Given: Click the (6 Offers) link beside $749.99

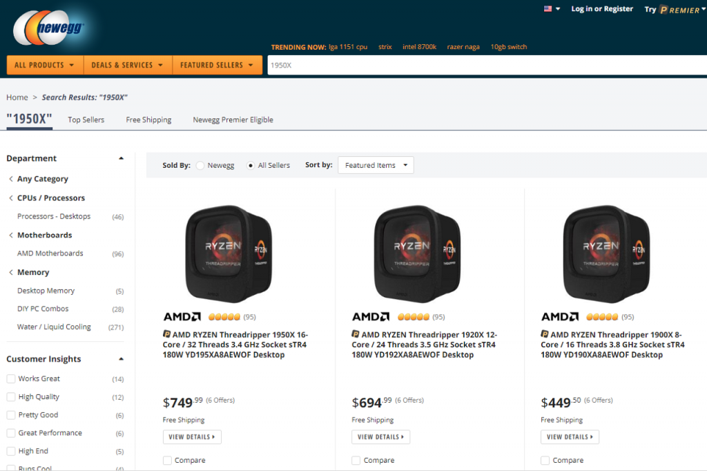Looking at the screenshot, I should coord(220,400).
